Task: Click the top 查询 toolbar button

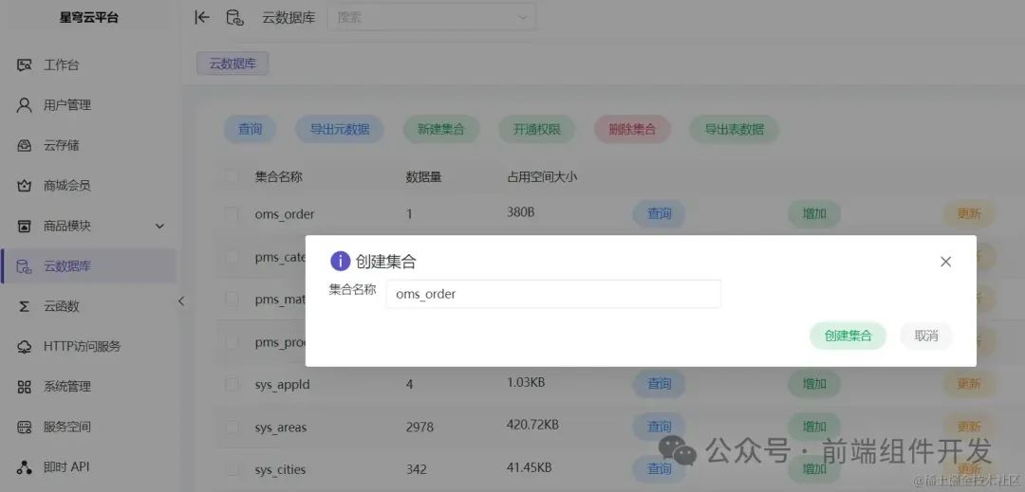Action: point(250,129)
